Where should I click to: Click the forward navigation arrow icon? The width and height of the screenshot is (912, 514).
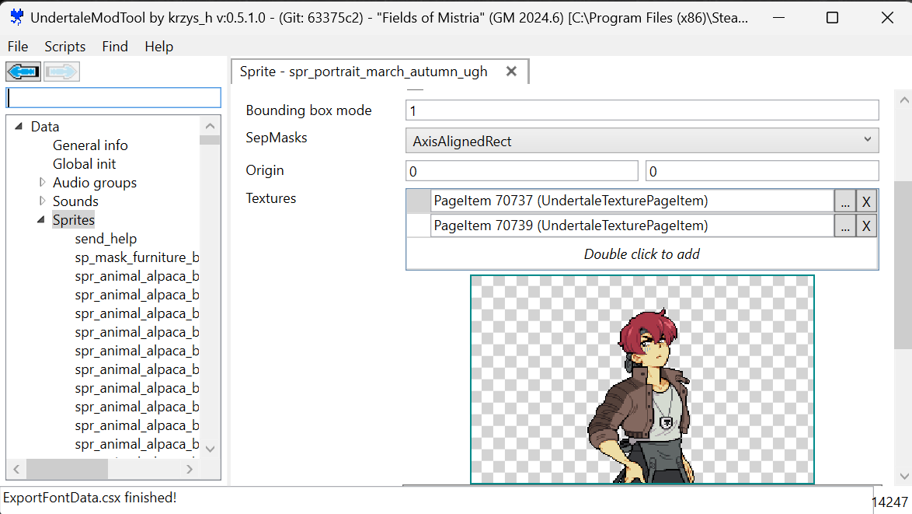pos(61,72)
